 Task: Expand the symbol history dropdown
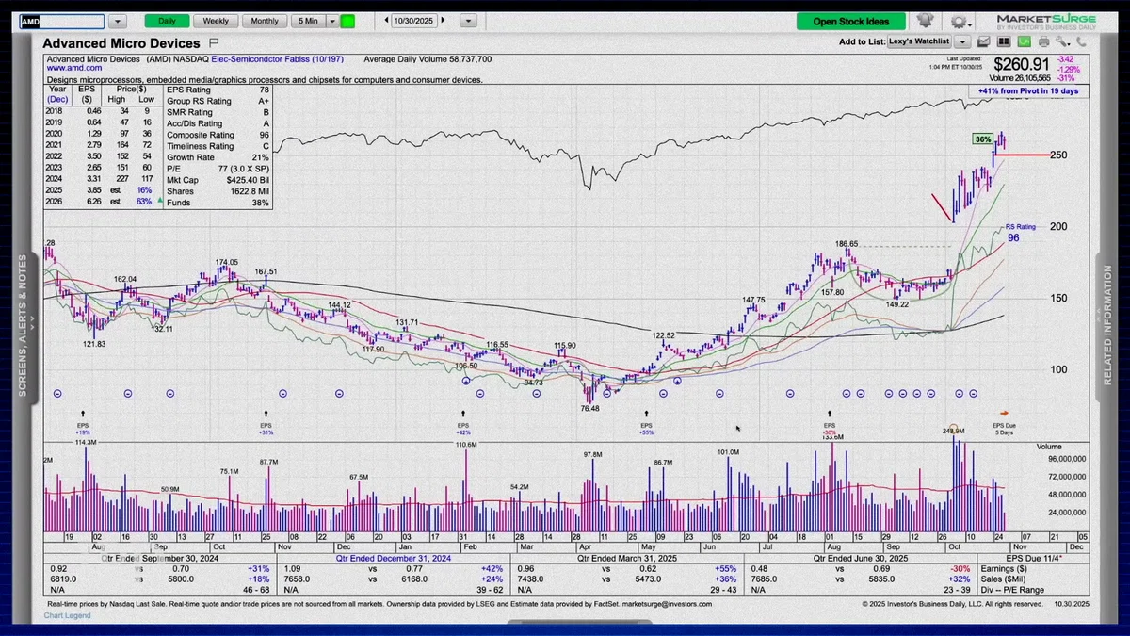click(117, 21)
